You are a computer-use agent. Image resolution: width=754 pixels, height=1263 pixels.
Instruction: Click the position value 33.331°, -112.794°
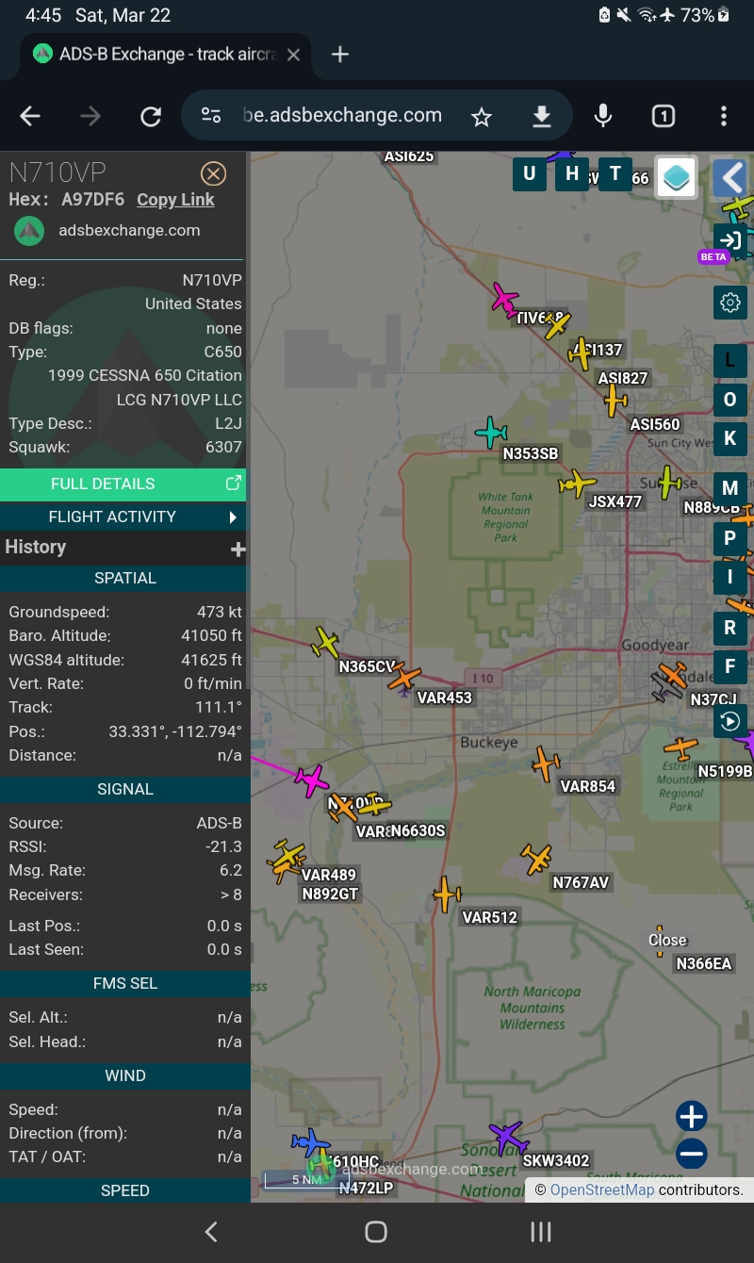[175, 731]
